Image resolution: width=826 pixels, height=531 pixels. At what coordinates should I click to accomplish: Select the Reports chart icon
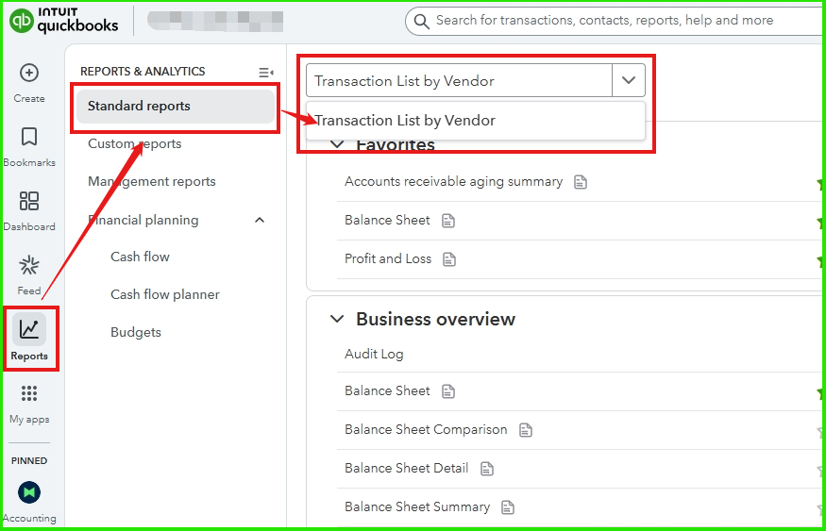pos(29,329)
